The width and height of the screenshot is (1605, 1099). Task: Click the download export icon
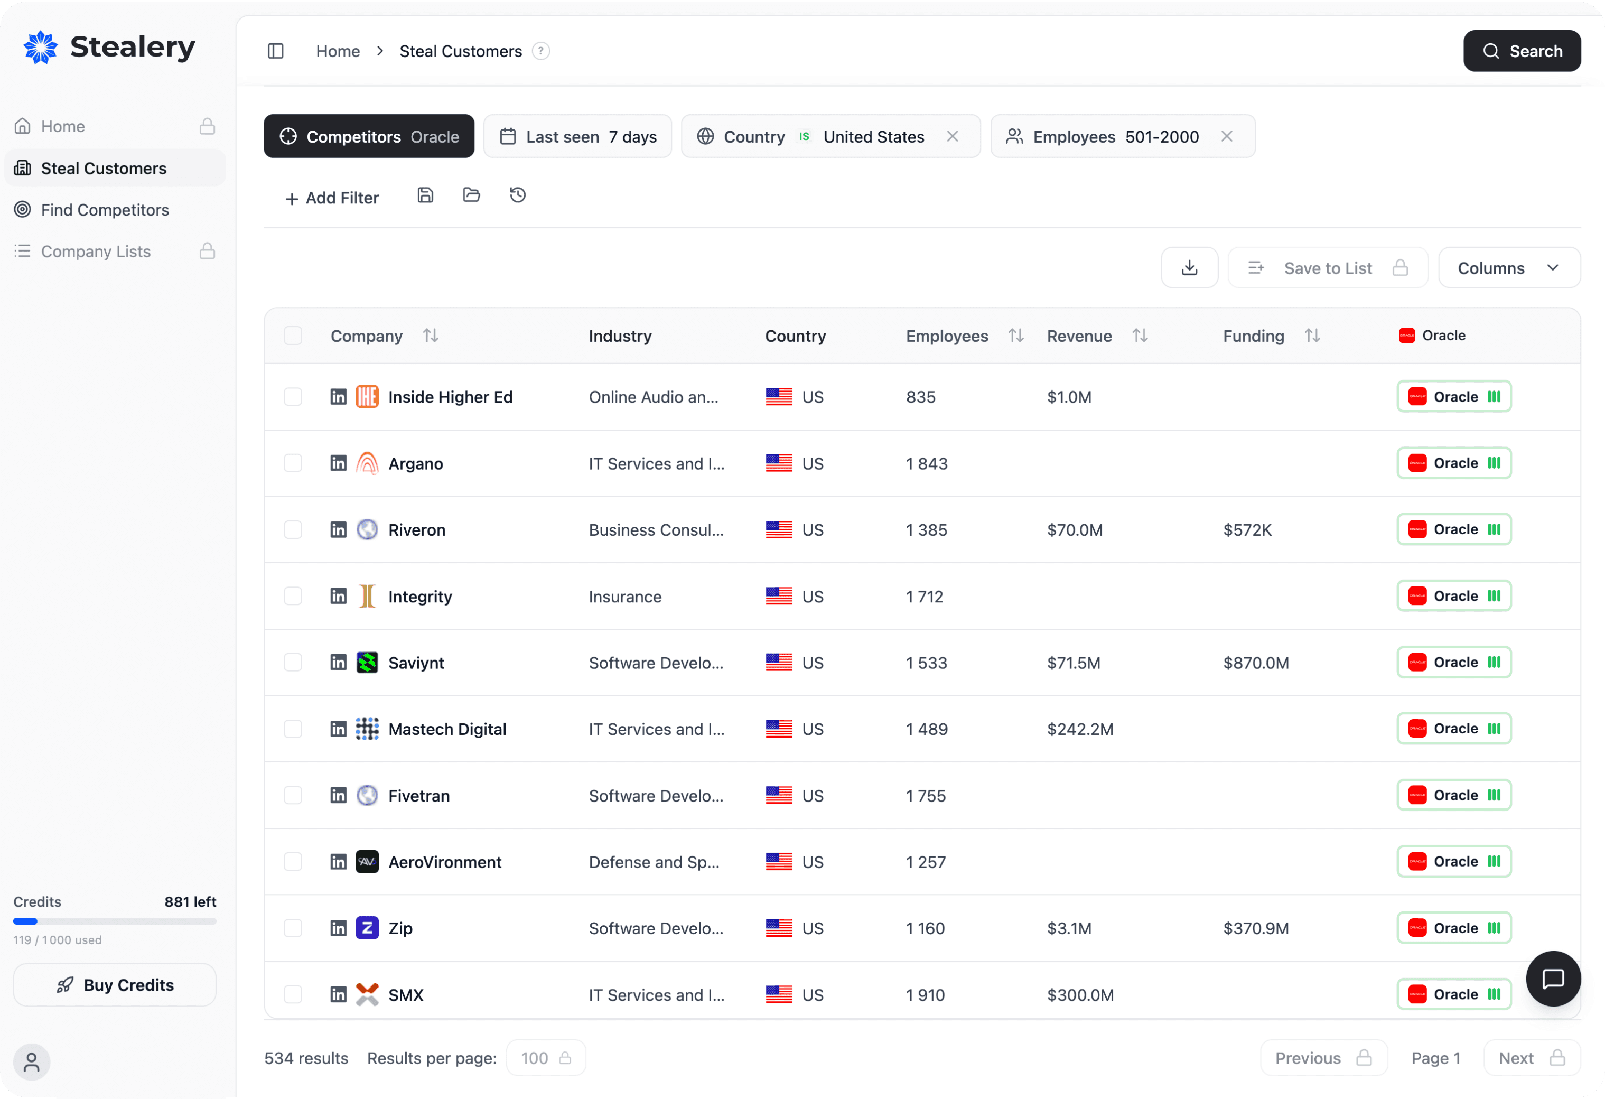tap(1189, 267)
